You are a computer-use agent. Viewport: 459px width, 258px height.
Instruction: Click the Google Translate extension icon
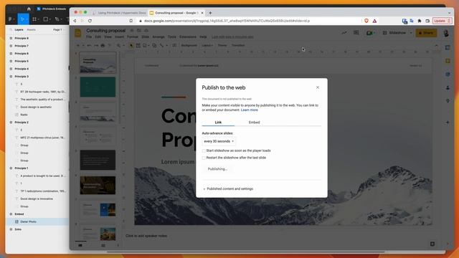pos(412,21)
